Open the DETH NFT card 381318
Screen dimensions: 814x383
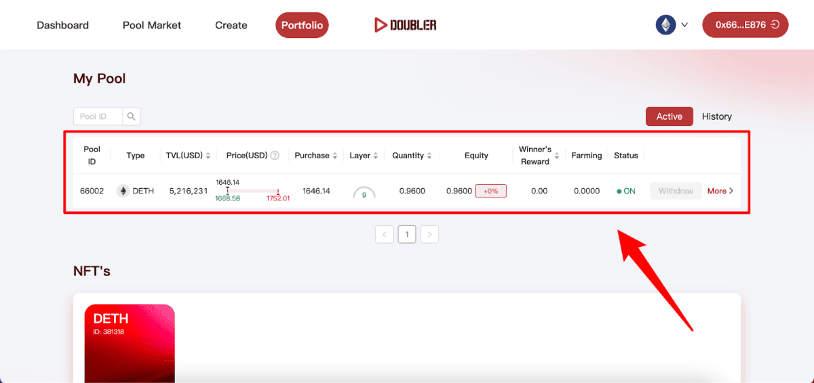[x=130, y=343]
